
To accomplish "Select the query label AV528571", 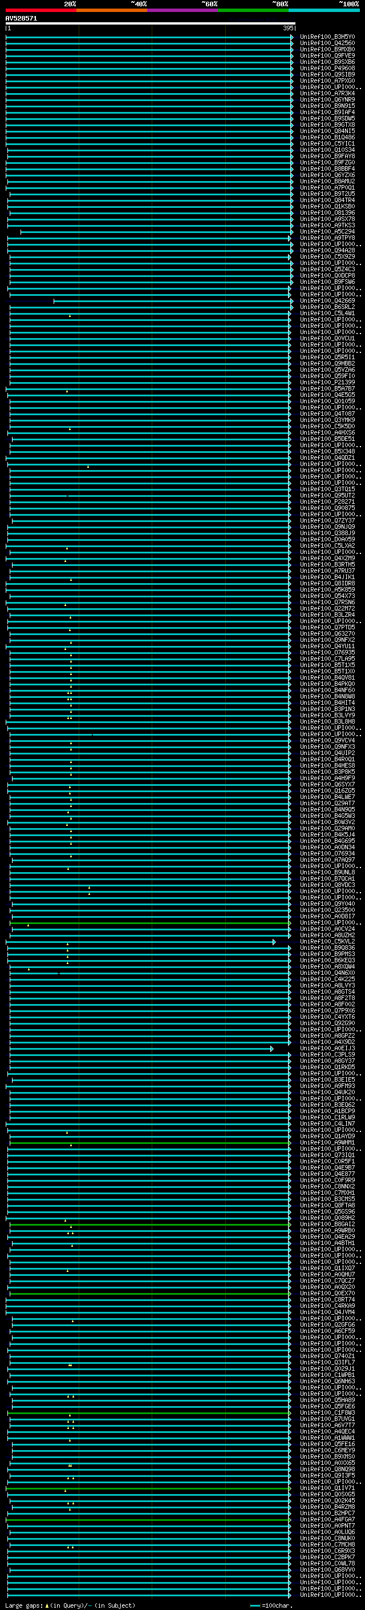I will [21, 19].
